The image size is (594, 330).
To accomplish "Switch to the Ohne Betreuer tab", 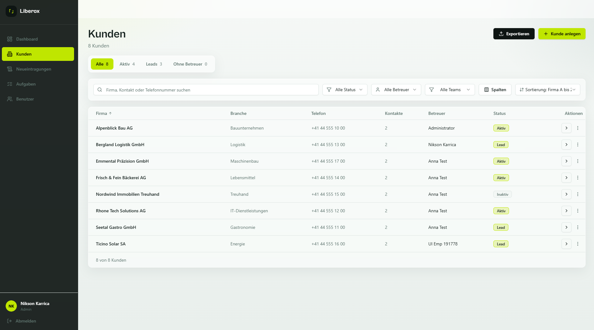I will [x=190, y=64].
